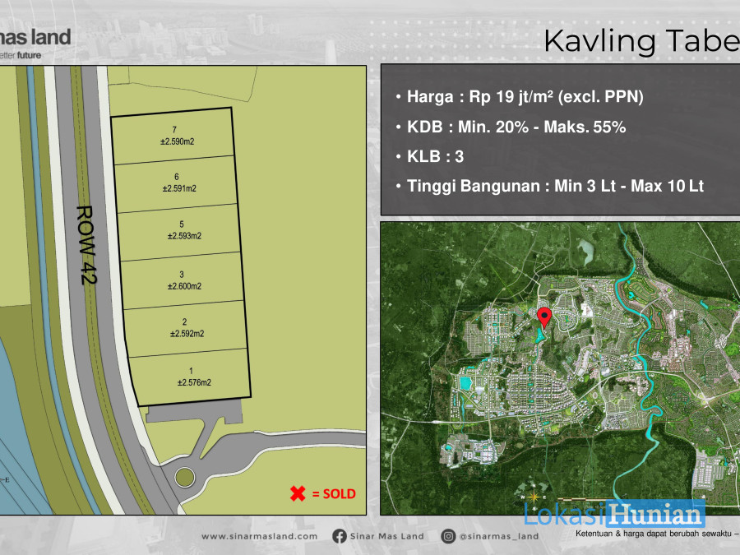This screenshot has width=740, height=555.
Task: Click the roundabout circle on the site plan
Action: 184,478
